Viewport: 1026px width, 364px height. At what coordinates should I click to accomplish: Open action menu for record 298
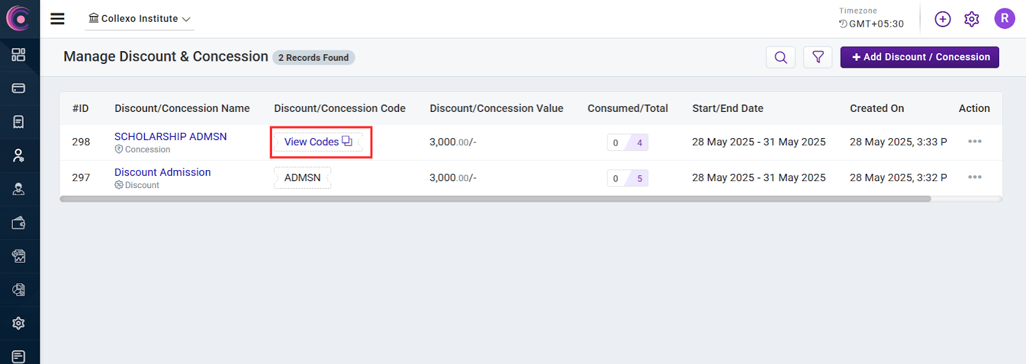point(975,141)
